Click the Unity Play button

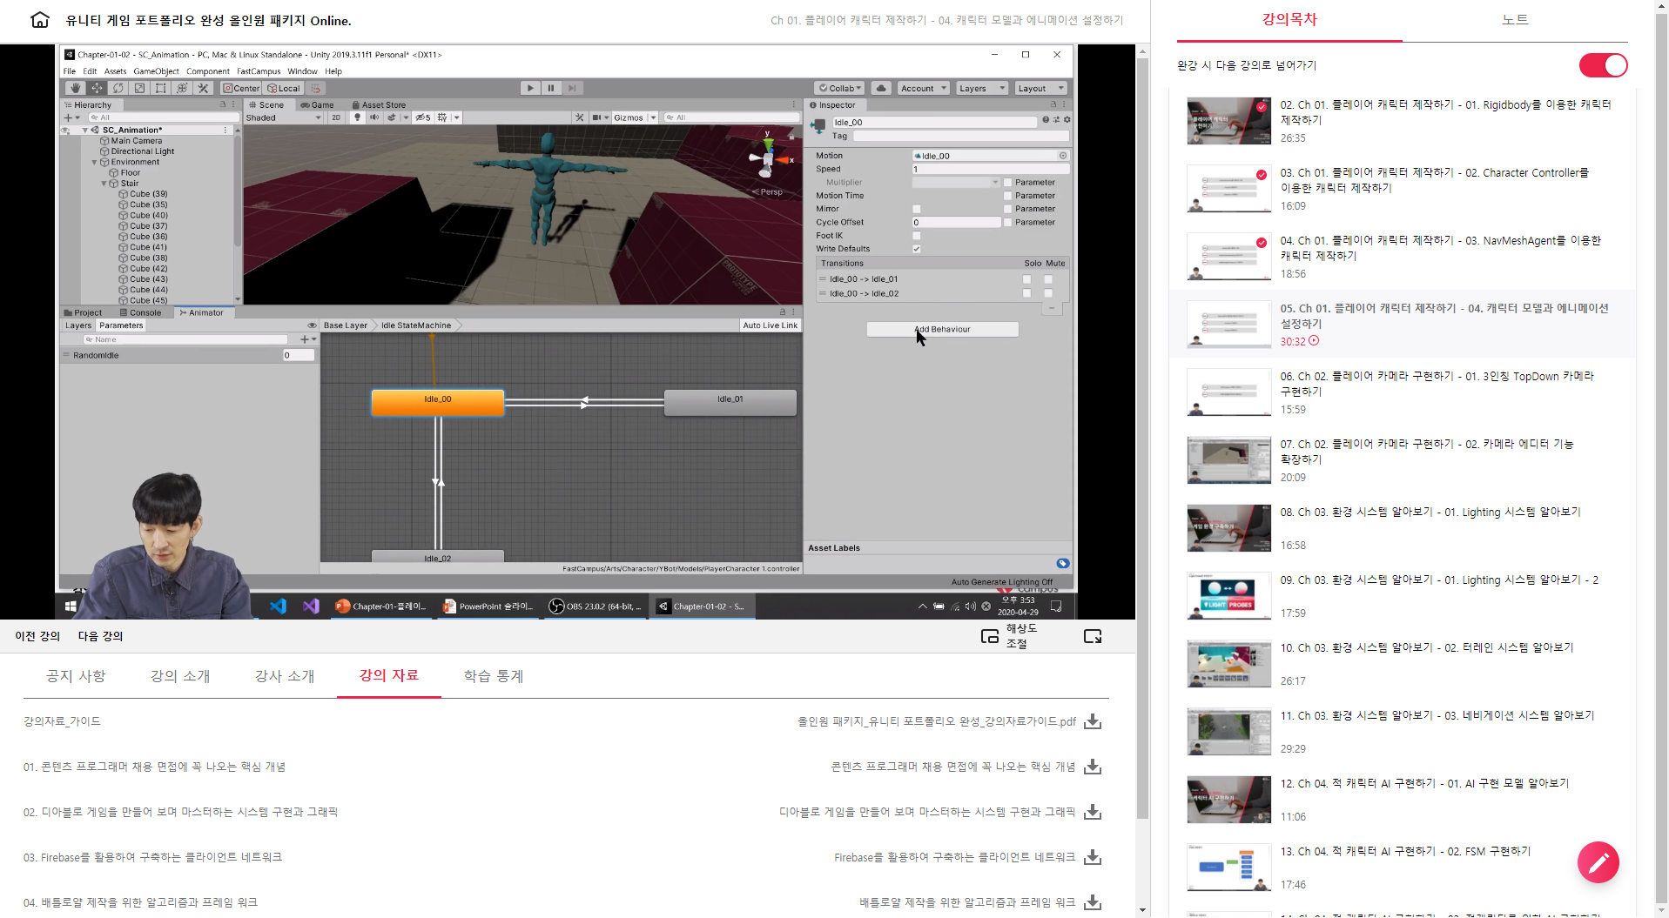pos(530,88)
